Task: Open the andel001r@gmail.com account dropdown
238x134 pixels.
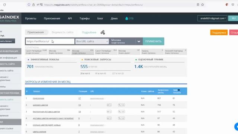Action: [212, 18]
